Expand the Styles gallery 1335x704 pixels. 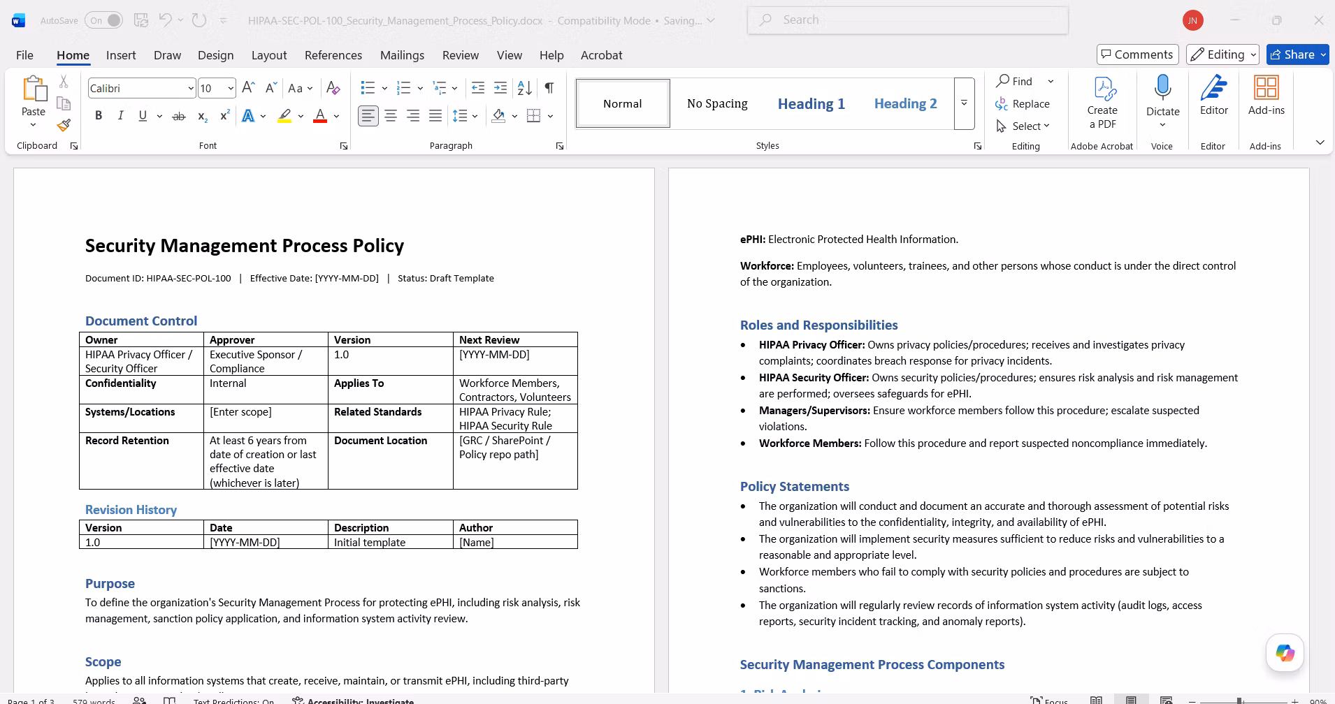[964, 103]
